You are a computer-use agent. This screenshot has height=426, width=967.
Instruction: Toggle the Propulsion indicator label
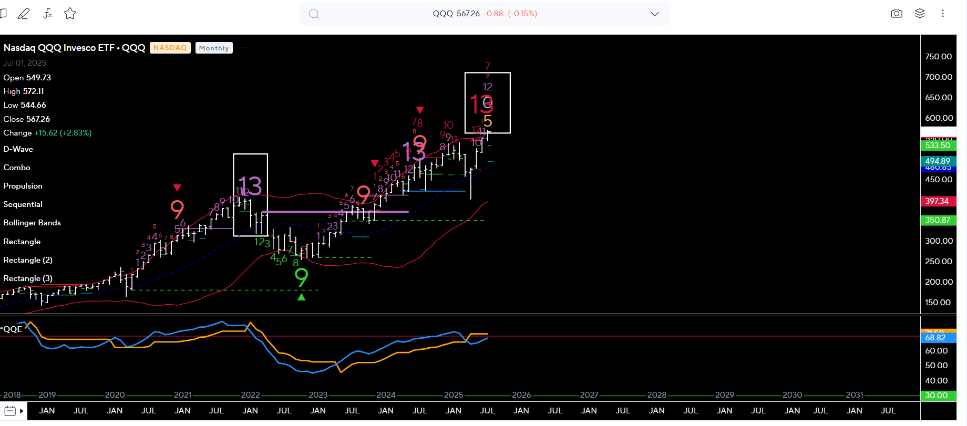pos(23,186)
